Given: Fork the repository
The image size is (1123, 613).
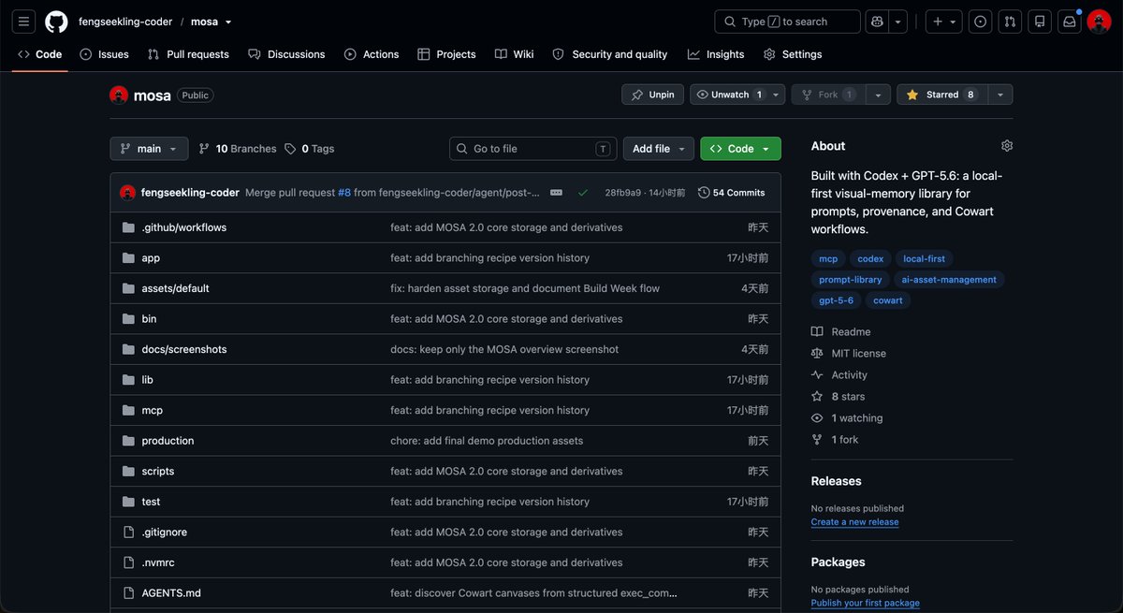Looking at the screenshot, I should (x=828, y=95).
